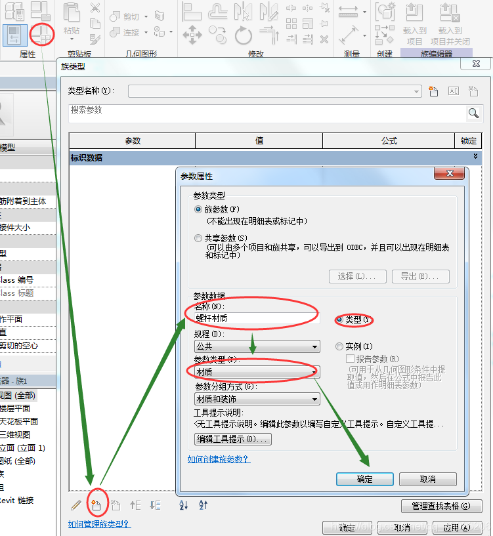Open the 如何创建族参数? help link
This screenshot has height=536, width=493.
tap(219, 459)
